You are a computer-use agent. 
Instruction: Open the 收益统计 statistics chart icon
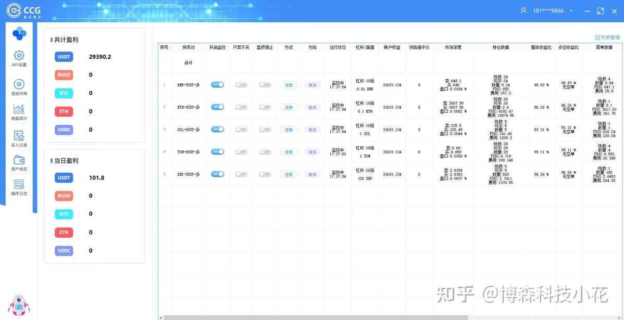click(19, 111)
